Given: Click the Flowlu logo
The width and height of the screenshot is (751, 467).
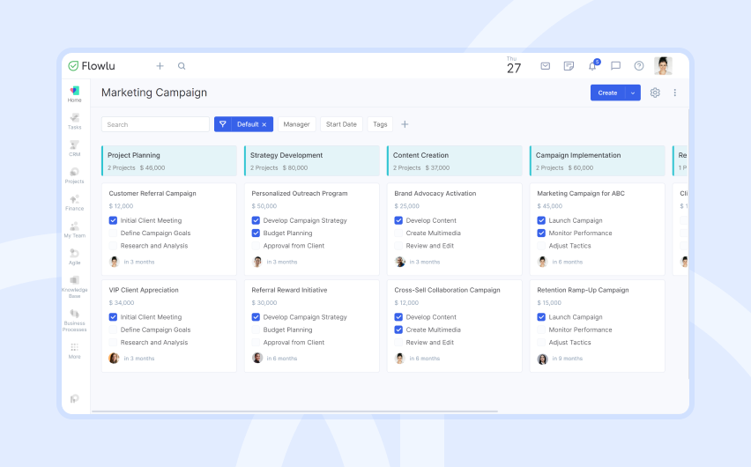Looking at the screenshot, I should (x=92, y=65).
